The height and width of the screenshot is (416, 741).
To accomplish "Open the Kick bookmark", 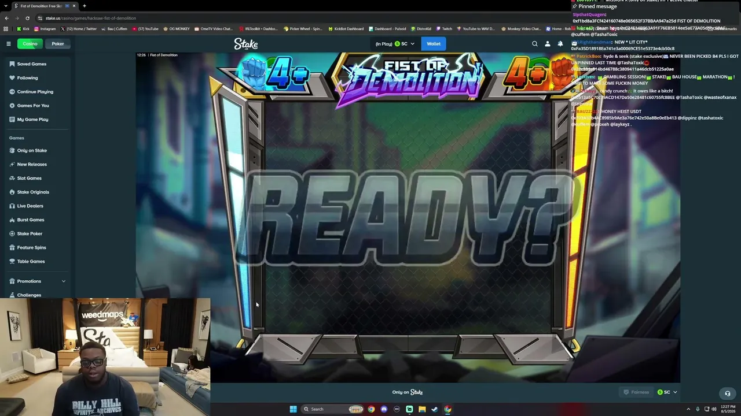I will pyautogui.click(x=24, y=29).
